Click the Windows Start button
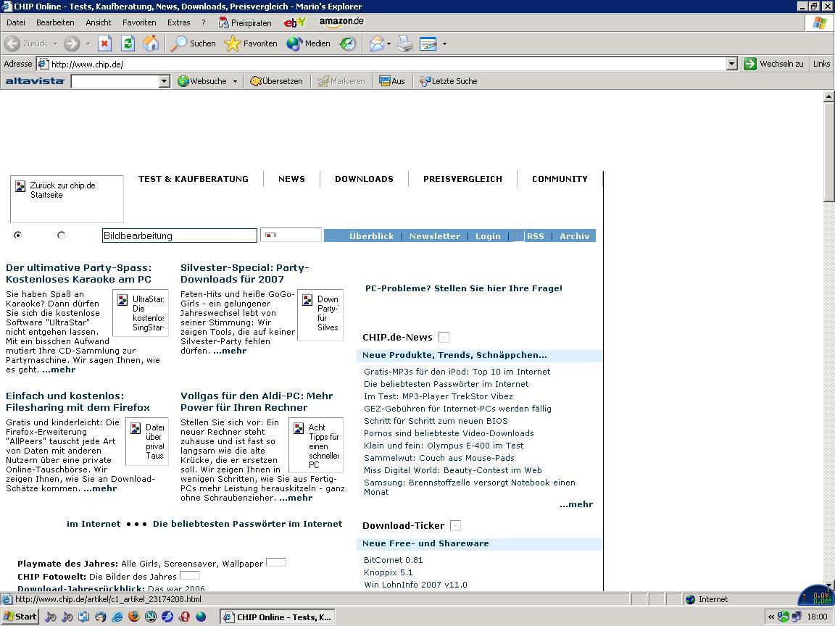 [x=20, y=617]
